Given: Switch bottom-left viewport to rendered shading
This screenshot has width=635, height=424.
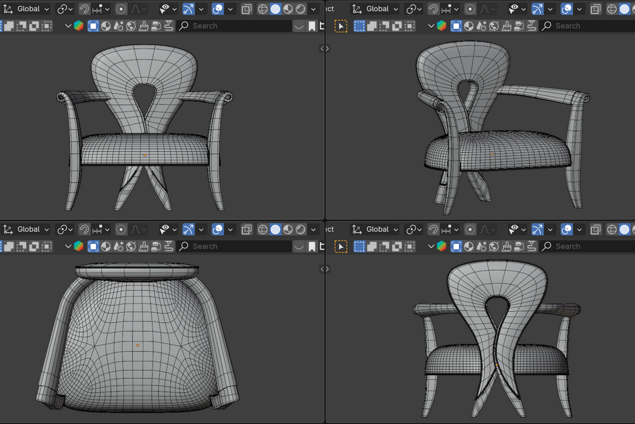Looking at the screenshot, I should coord(301,230).
